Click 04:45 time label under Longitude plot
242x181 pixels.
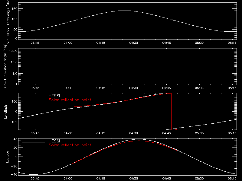click(166, 133)
